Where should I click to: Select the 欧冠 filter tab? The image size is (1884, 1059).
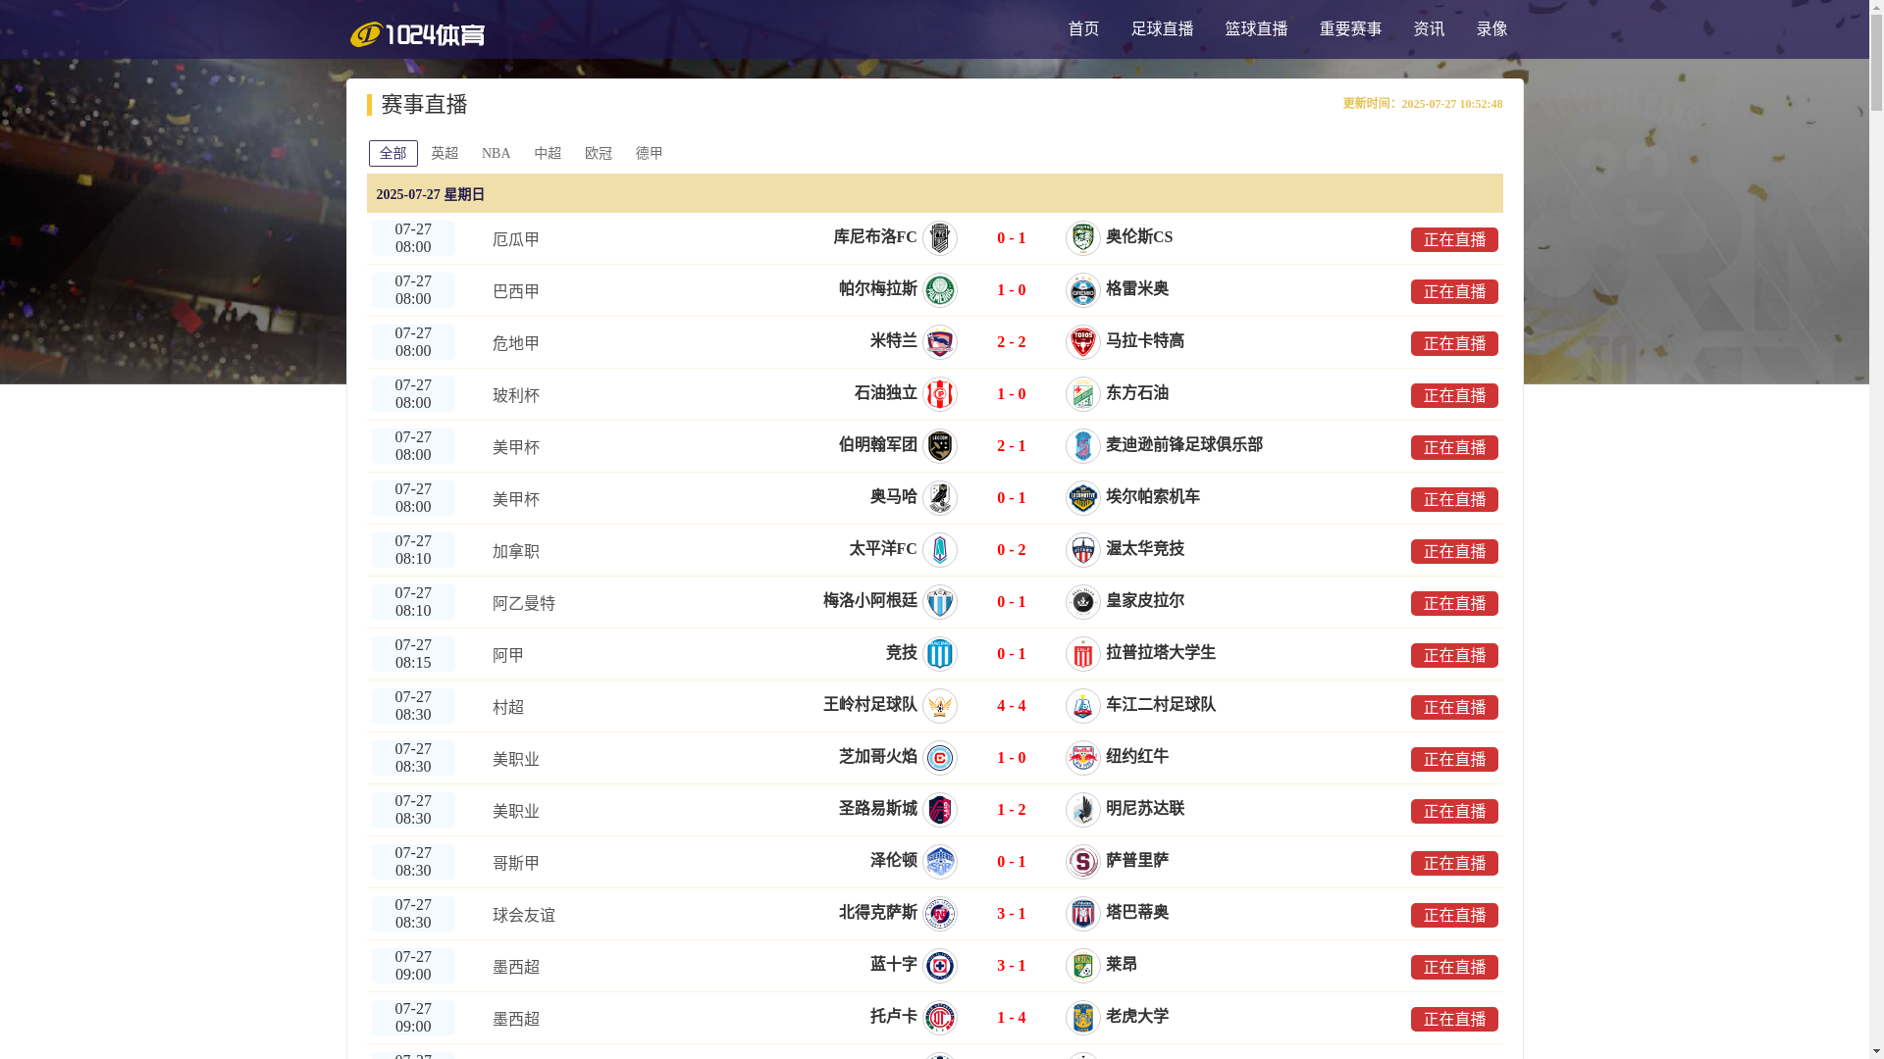pos(599,154)
